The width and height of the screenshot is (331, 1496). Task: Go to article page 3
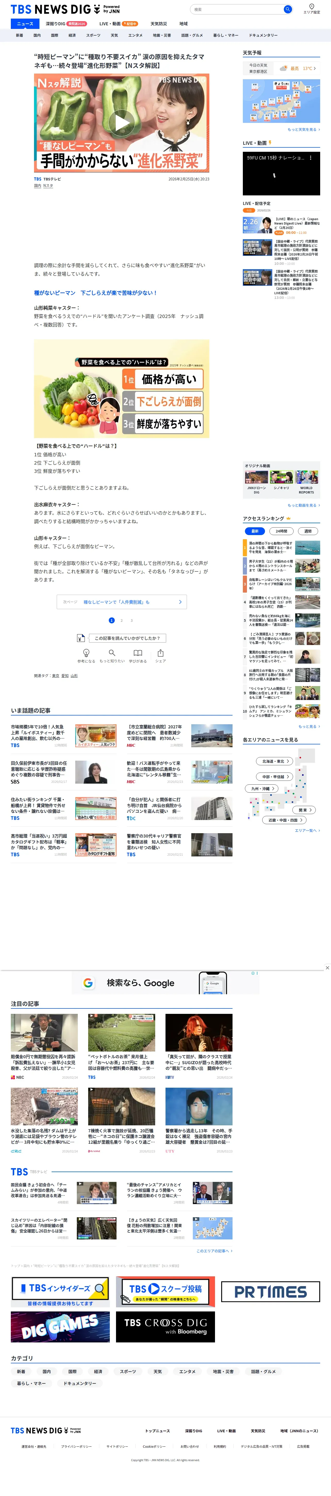click(x=131, y=620)
